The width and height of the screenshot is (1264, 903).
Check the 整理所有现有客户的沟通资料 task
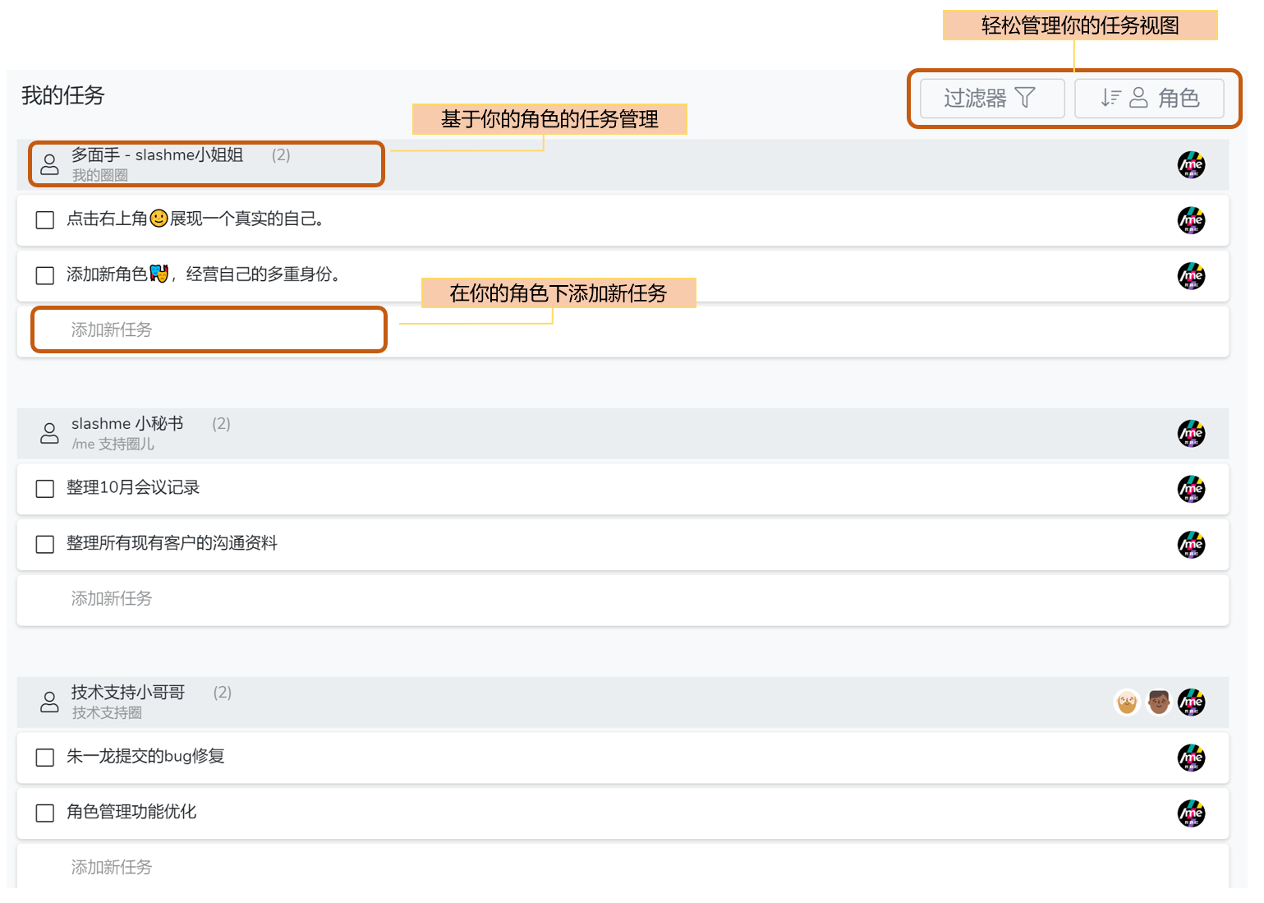coord(45,544)
